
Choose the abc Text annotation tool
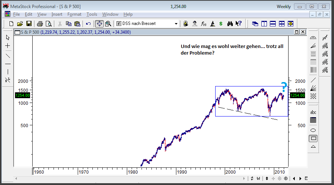[x=313, y=112]
